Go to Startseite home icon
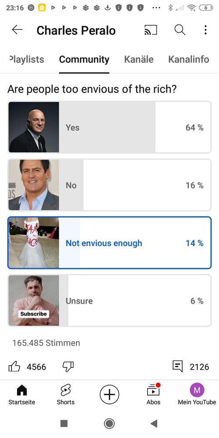 tap(22, 395)
